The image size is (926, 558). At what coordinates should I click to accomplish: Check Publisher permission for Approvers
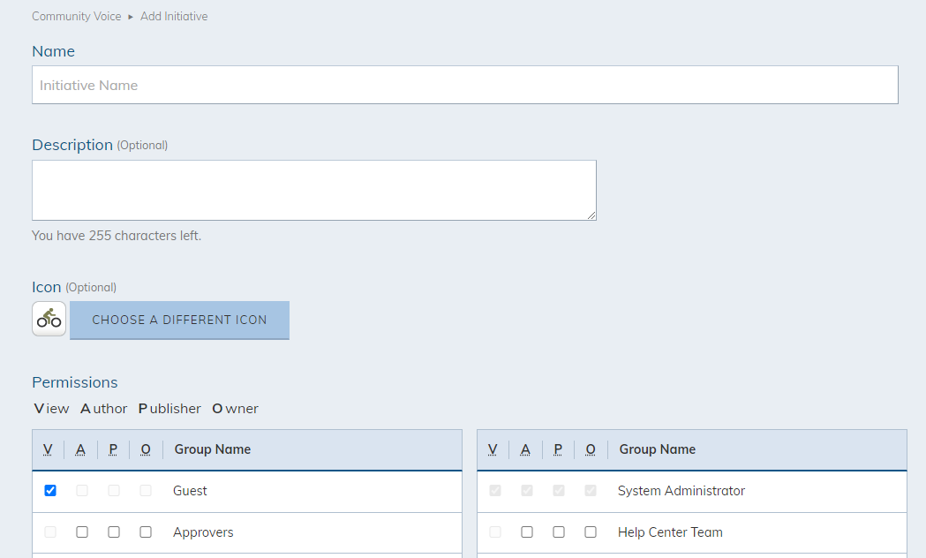click(114, 532)
